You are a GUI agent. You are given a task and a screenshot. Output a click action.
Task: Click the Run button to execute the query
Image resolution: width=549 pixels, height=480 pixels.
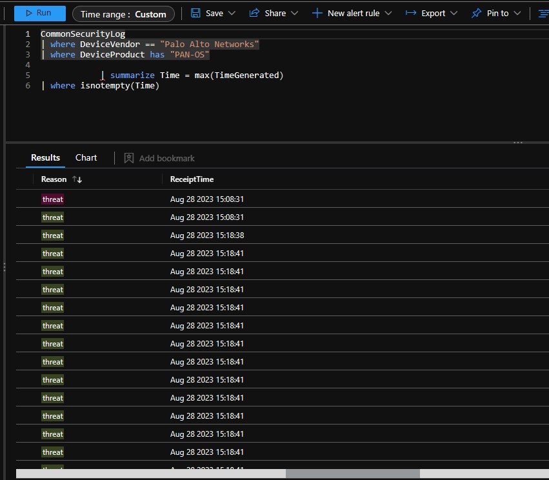click(x=39, y=13)
